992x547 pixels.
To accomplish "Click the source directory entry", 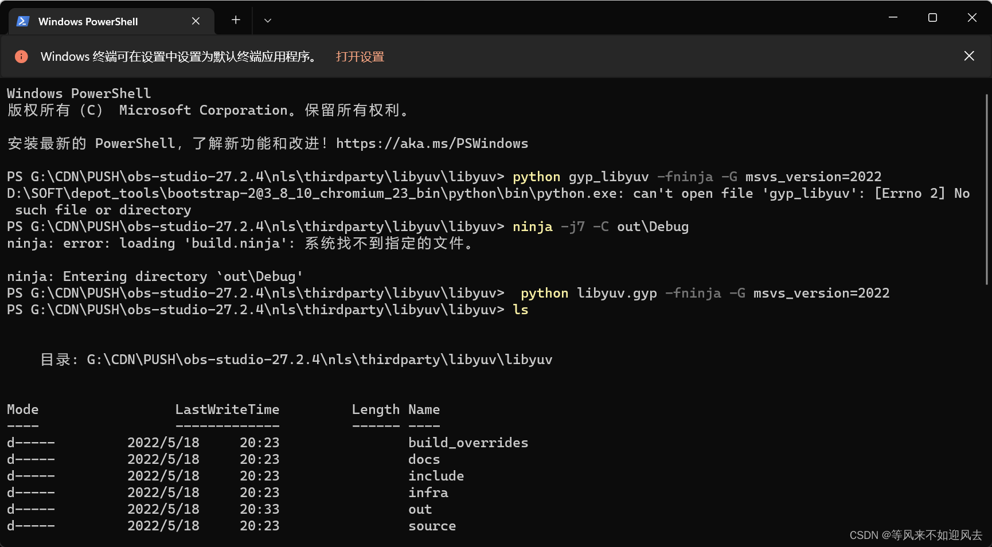I will point(432,525).
